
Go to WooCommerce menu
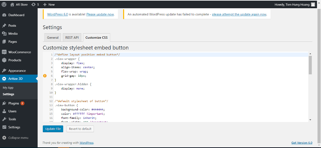(19, 52)
